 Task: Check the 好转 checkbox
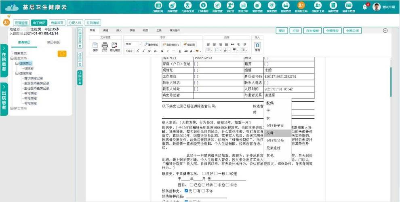pos(204,185)
